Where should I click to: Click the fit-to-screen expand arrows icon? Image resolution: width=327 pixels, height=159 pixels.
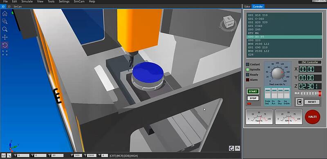coord(4,53)
